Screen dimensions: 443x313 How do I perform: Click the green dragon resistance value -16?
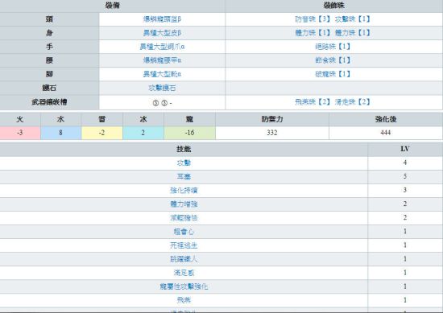click(189, 133)
